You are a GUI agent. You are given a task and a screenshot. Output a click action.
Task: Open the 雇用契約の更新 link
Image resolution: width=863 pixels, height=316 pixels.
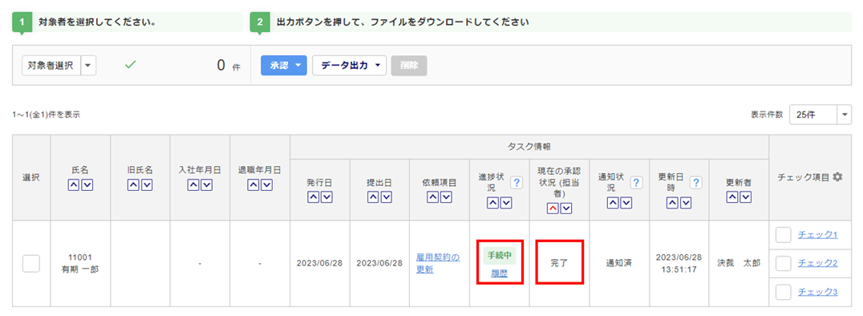click(438, 264)
